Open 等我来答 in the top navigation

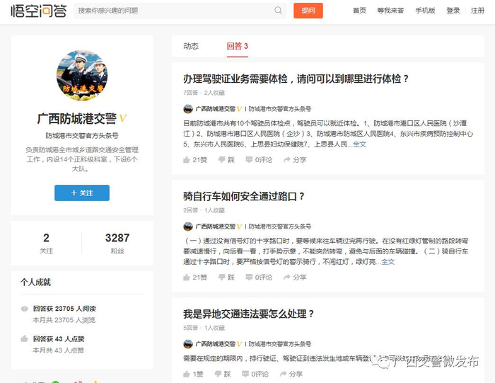tap(390, 11)
